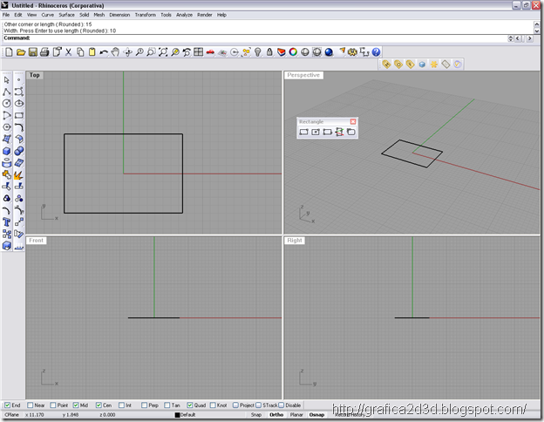Click the New file icon
Viewport: 544px width, 422px height.
(9, 52)
